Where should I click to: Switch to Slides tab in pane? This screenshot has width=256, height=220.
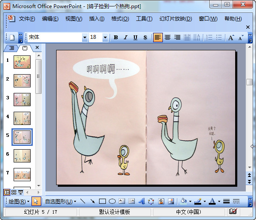click(x=25, y=48)
